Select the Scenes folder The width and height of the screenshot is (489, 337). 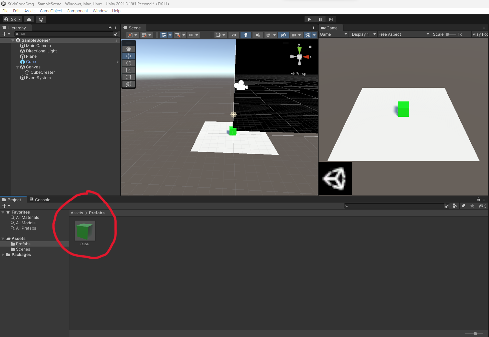23,249
